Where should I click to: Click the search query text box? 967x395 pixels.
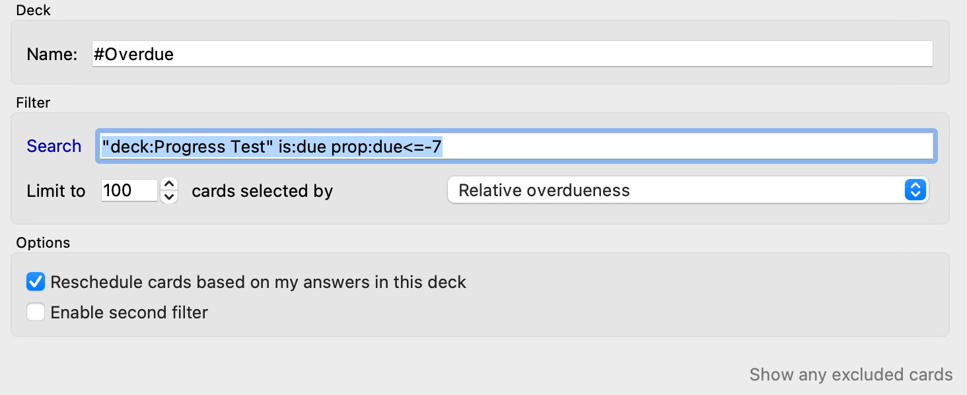pyautogui.click(x=515, y=146)
